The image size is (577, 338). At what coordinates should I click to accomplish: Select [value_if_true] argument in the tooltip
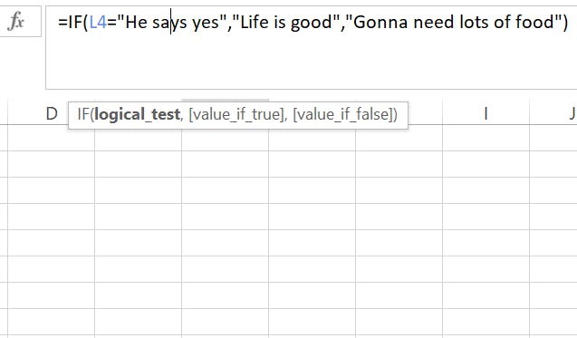[x=236, y=114]
